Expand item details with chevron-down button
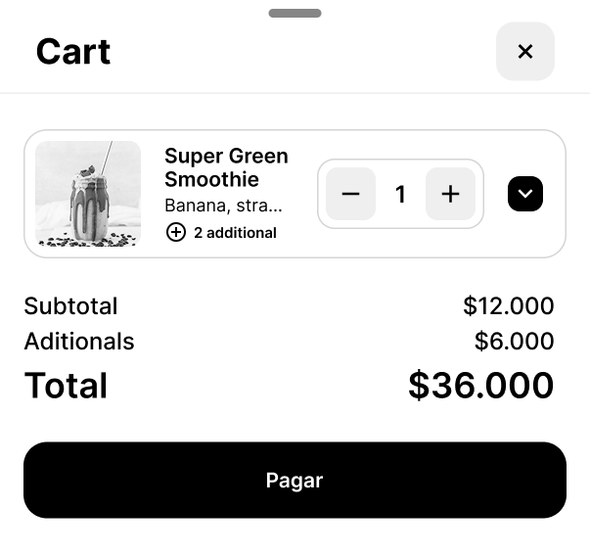Image resolution: width=590 pixels, height=554 pixels. 525,194
